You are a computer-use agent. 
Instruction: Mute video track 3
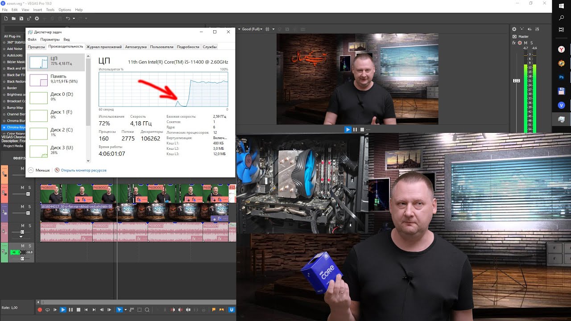tap(22, 206)
